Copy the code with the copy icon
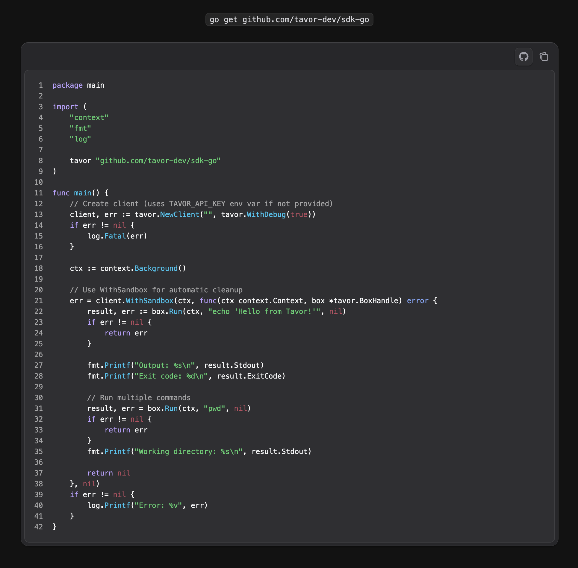Viewport: 578px width, 568px height. click(x=544, y=57)
